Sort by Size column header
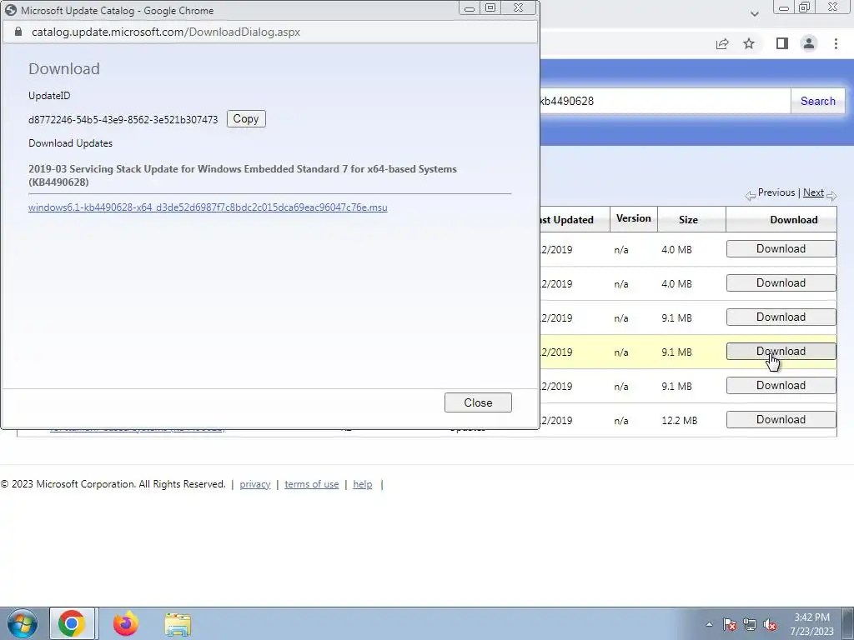This screenshot has width=854, height=640. click(688, 220)
